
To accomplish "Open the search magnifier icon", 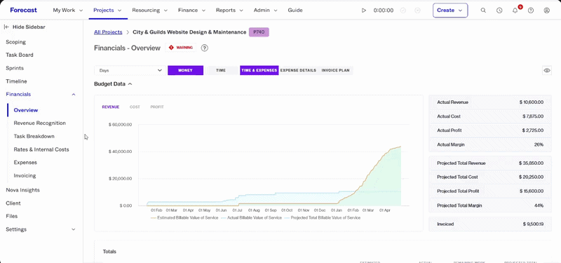I will point(483,11).
